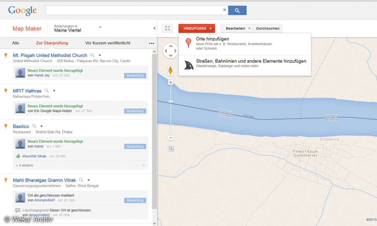Click the Street View pegman icon
The width and height of the screenshot is (377, 226).
[171, 70]
